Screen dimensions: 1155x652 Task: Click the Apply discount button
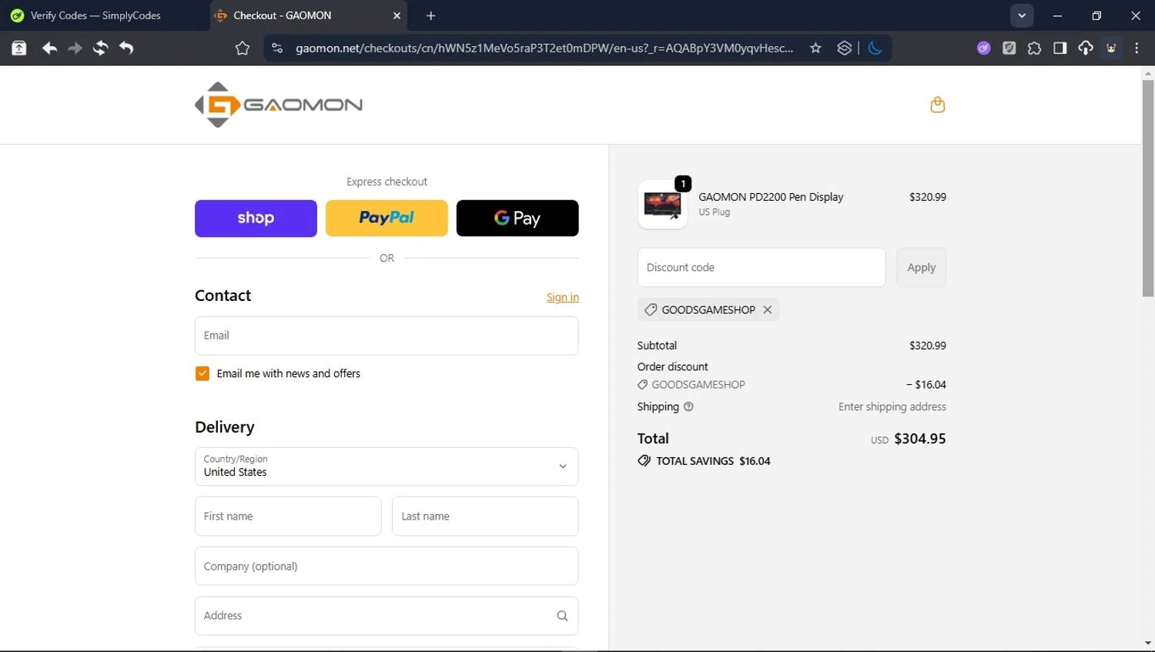point(921,267)
